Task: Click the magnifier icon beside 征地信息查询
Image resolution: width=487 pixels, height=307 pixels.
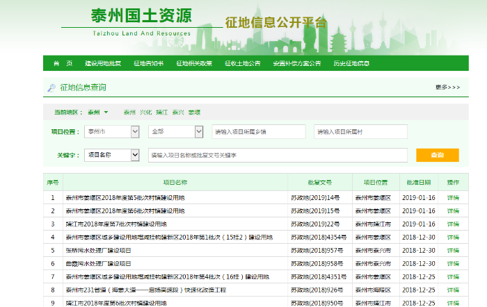Action: tap(51, 88)
